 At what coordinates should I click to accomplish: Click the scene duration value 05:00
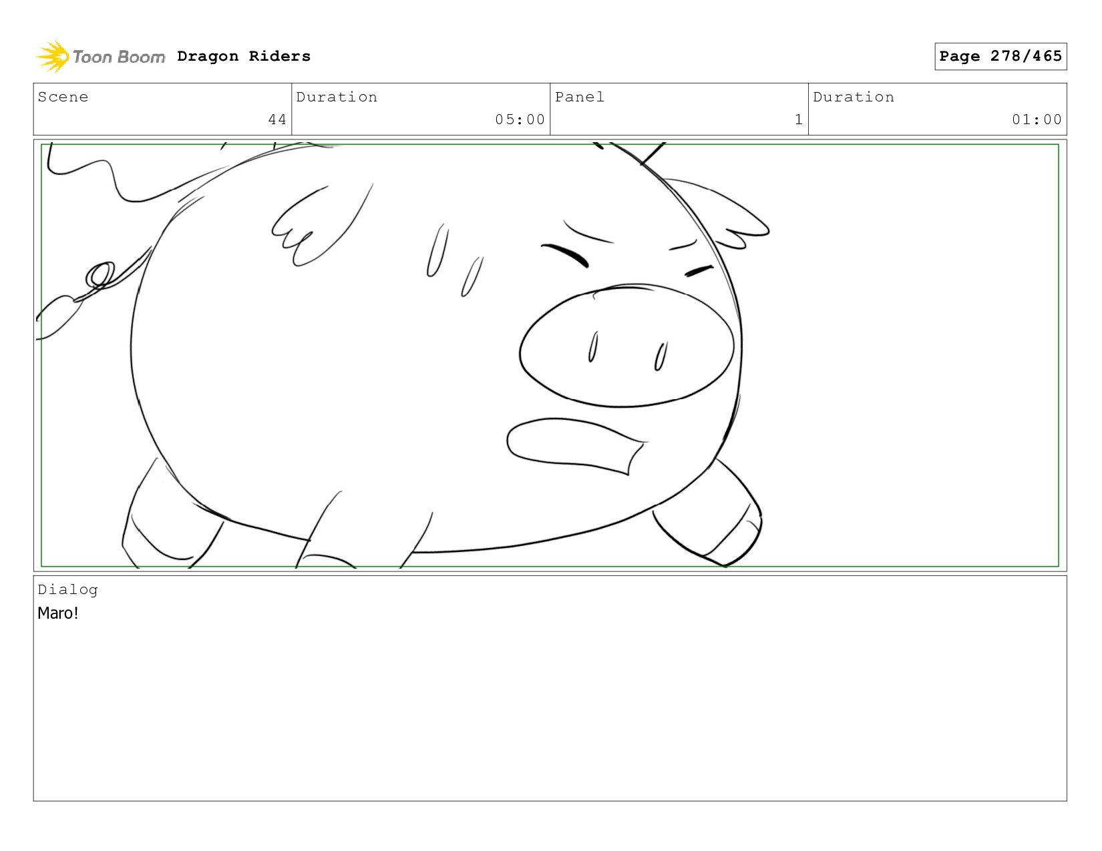pos(520,119)
